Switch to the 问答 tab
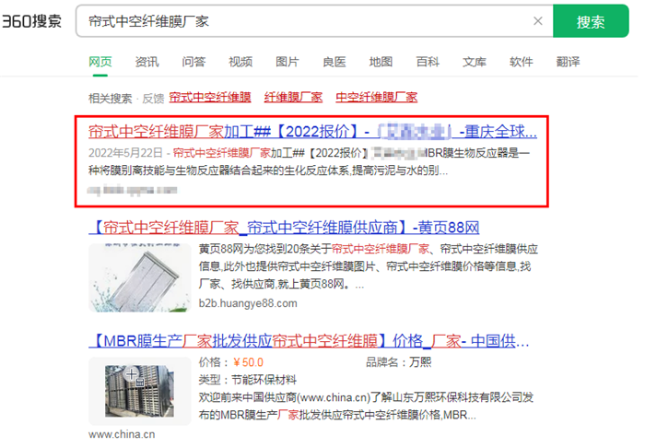The image size is (645, 448). click(x=193, y=62)
